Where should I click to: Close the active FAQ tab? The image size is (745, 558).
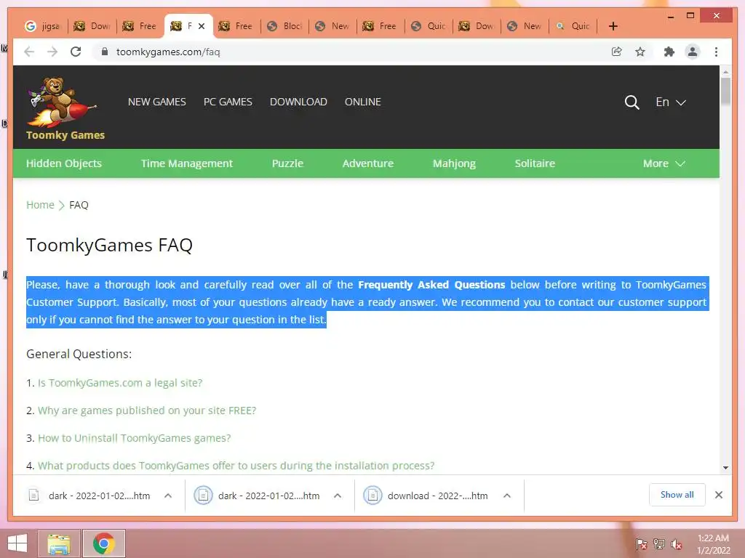[202, 26]
